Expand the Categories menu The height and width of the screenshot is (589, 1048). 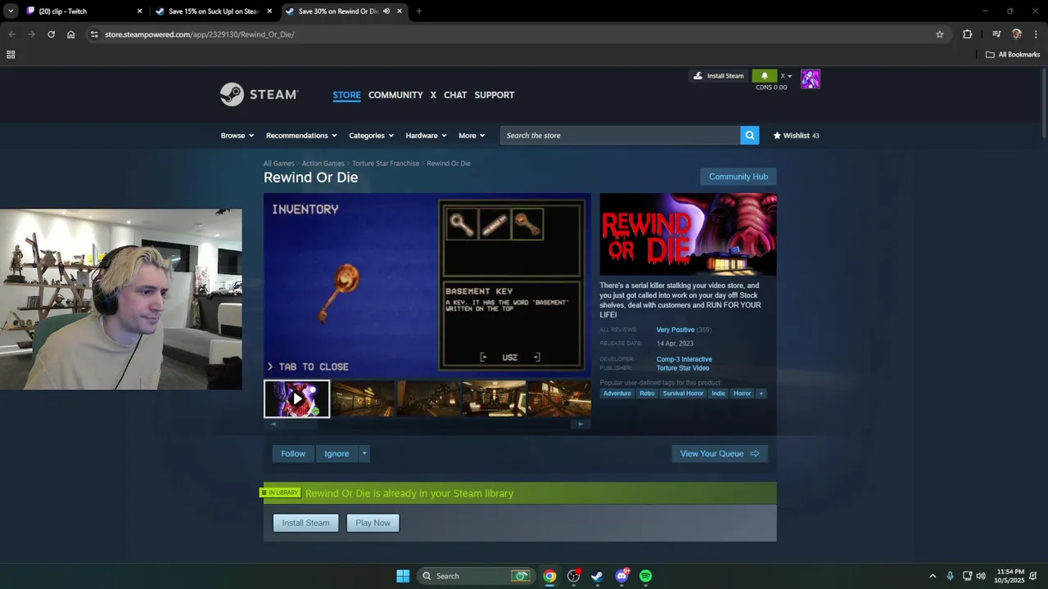tap(372, 136)
